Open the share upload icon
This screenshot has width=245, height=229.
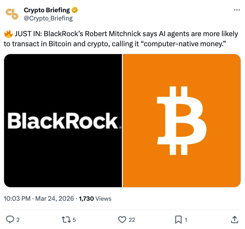(234, 220)
